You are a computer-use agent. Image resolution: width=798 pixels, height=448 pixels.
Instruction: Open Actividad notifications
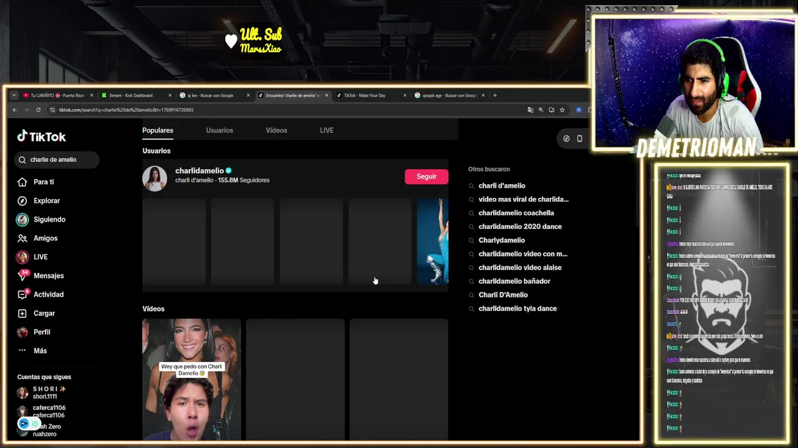42,294
